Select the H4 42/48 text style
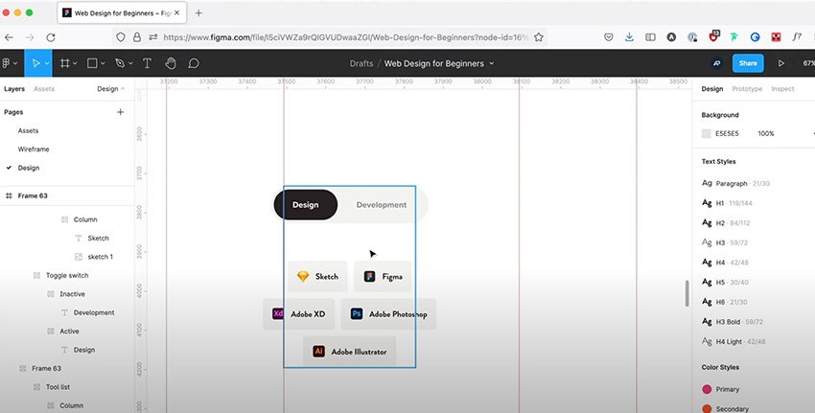This screenshot has width=815, height=413. pyautogui.click(x=727, y=263)
